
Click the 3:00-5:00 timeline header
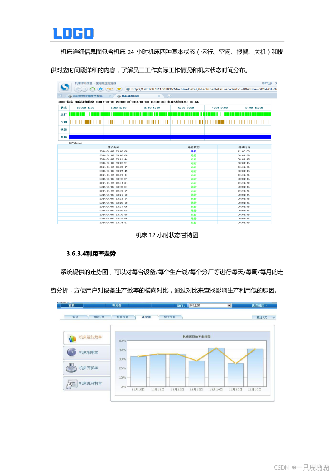coord(152,108)
